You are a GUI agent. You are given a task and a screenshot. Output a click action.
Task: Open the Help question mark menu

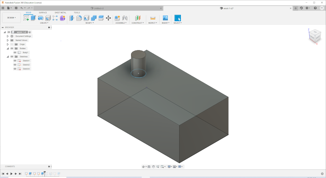pyautogui.click(x=315, y=8)
